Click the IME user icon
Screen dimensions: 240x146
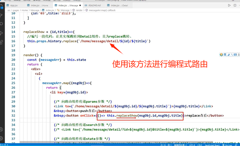pos(239,54)
